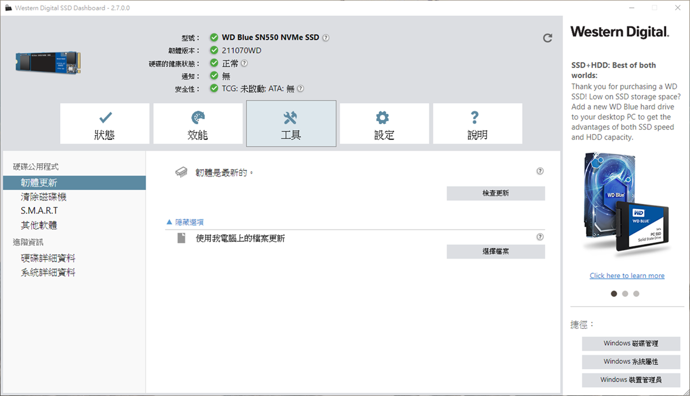The width and height of the screenshot is (690, 396).
Task: Click help icon next to WD Blue SN550 model
Action: pos(326,37)
